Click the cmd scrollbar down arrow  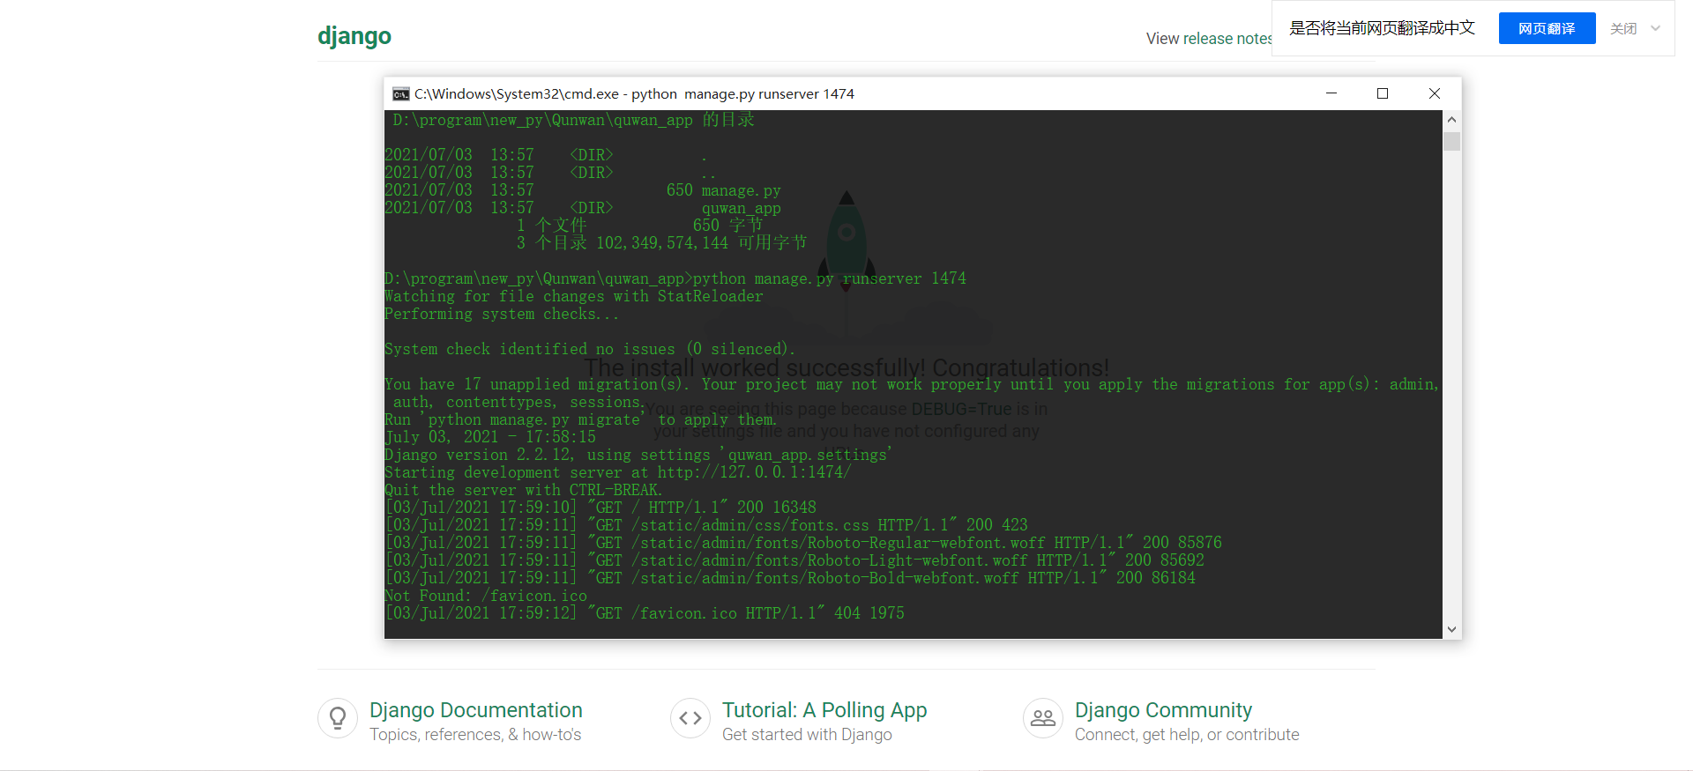[1451, 629]
